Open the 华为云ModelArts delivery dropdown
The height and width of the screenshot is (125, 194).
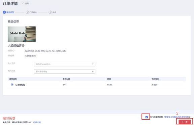[x=65, y=64]
